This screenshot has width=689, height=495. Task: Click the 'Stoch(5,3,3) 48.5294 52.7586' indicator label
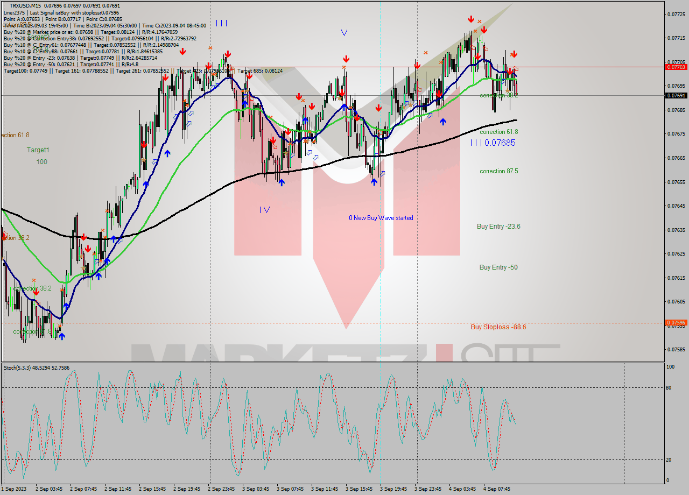click(37, 368)
